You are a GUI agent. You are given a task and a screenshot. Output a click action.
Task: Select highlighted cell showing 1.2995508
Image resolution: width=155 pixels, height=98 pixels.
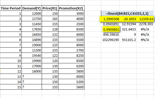[110, 19]
